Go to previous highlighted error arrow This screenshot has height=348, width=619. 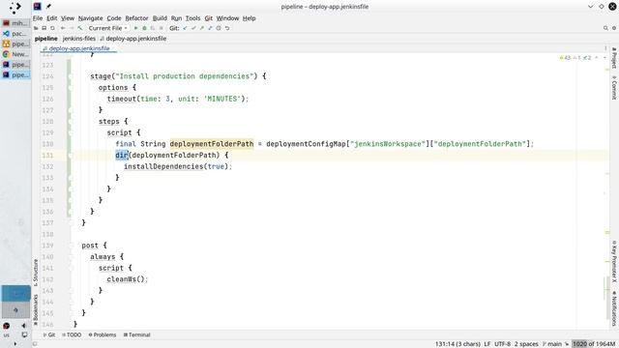pyautogui.click(x=597, y=58)
